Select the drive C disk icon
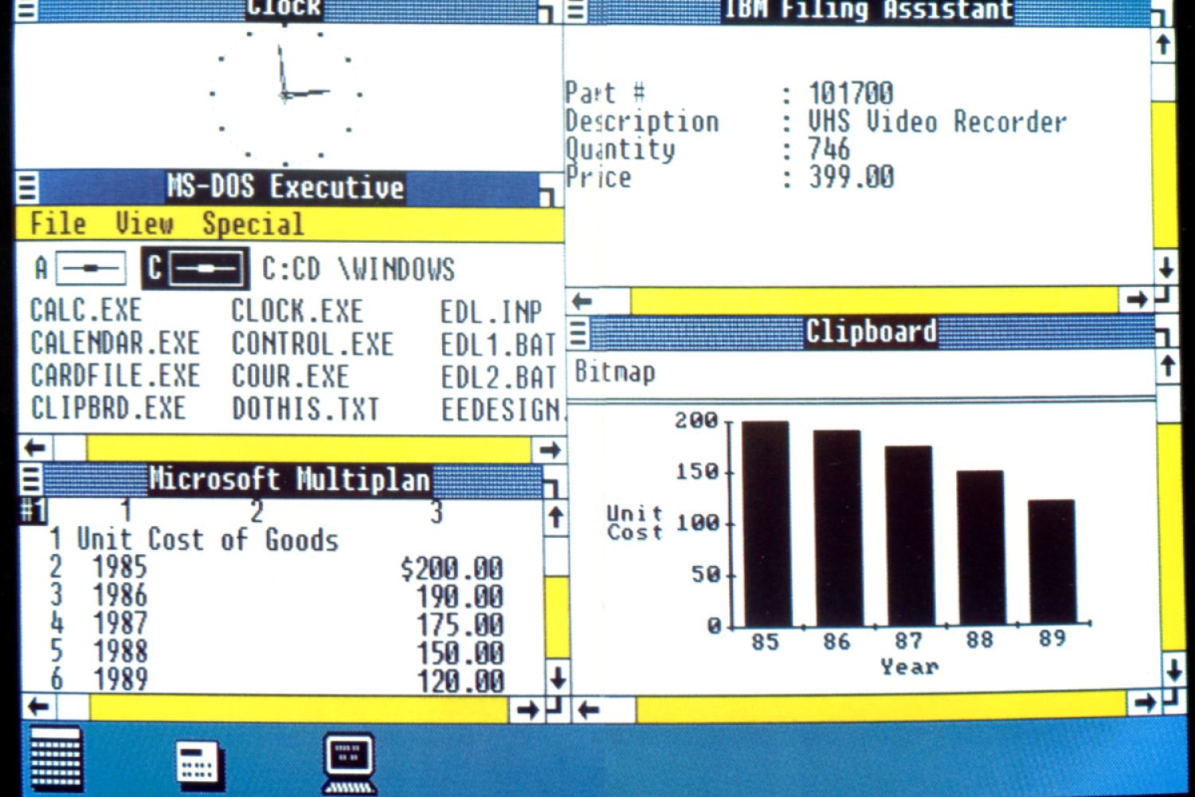This screenshot has width=1195, height=797. coord(204,268)
